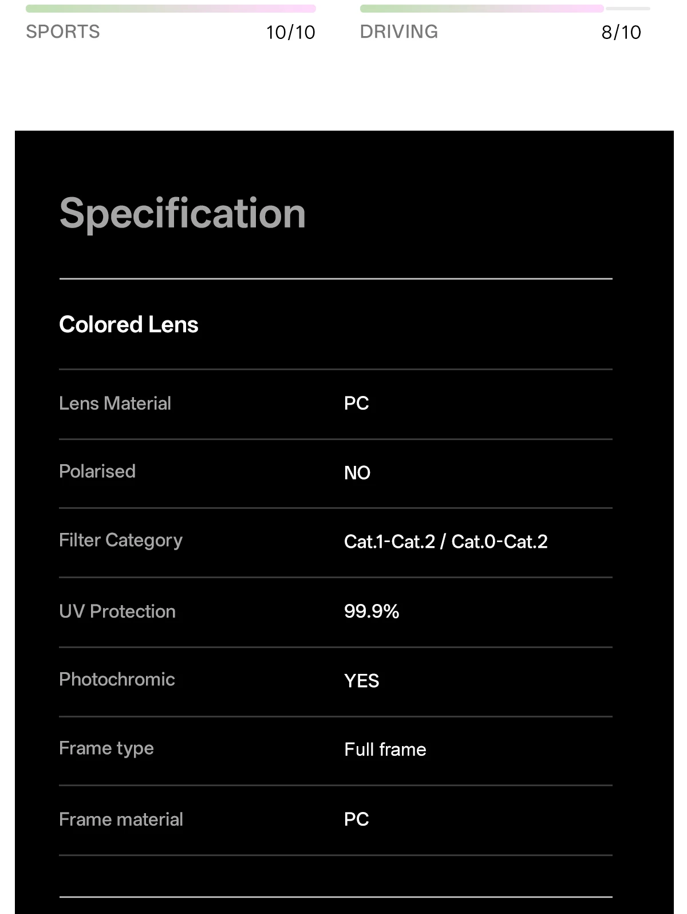687x914 pixels.
Task: Click the 10/10 sports score
Action: pos(290,32)
